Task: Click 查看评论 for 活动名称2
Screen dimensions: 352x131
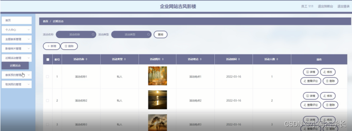Action: (x=311, y=105)
